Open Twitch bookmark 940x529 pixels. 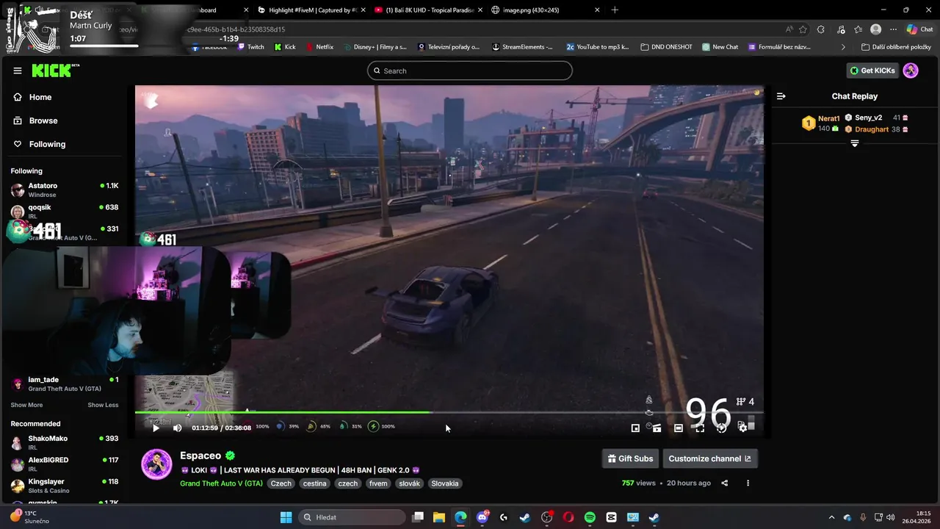(250, 47)
